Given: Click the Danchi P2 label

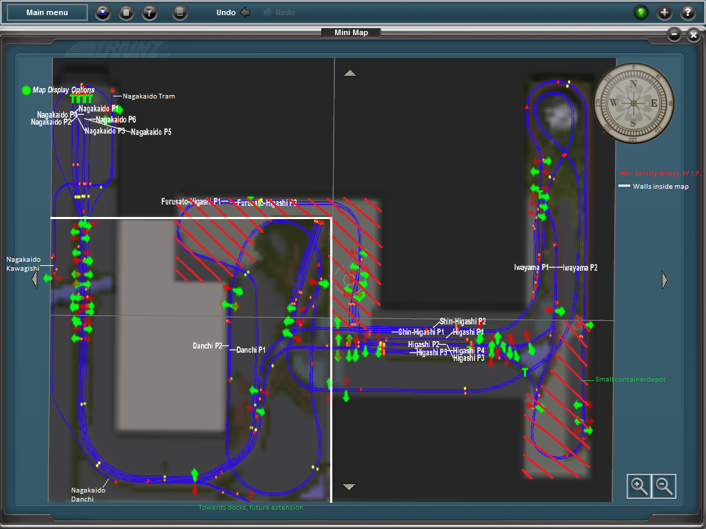Looking at the screenshot, I should click(x=208, y=346).
